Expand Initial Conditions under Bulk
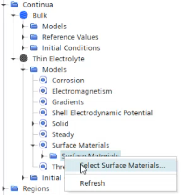Image resolution: width=181 pixels, height=195 pixels. click(x=23, y=48)
